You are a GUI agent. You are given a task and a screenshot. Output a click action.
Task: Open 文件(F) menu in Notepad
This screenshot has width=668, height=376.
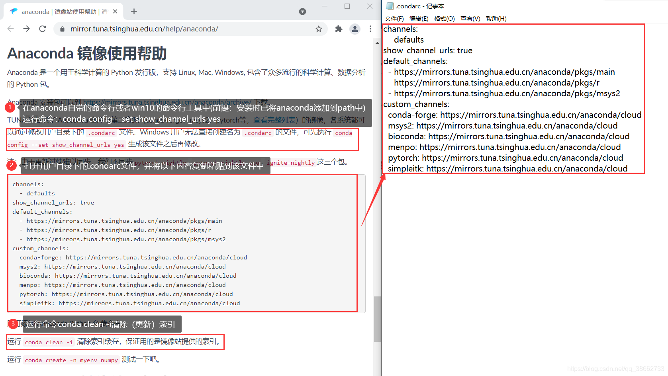394,18
